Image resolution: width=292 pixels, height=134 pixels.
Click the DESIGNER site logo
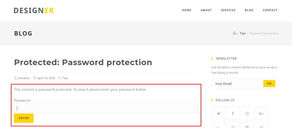(34, 11)
